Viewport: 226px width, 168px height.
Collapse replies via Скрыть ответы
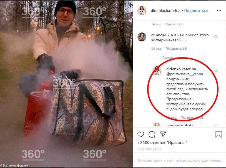click(x=172, y=58)
